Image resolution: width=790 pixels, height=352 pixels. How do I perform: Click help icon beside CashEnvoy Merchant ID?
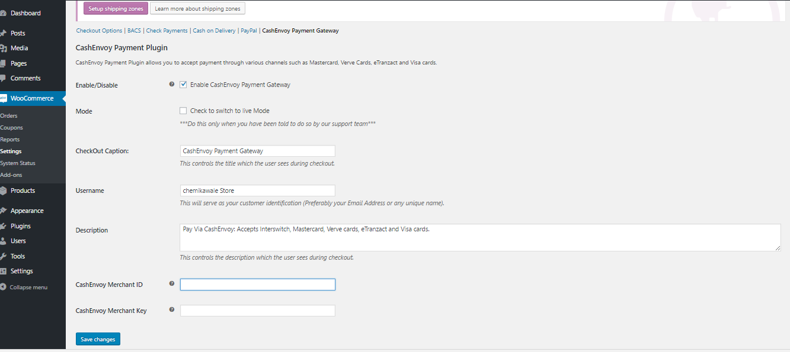172,283
